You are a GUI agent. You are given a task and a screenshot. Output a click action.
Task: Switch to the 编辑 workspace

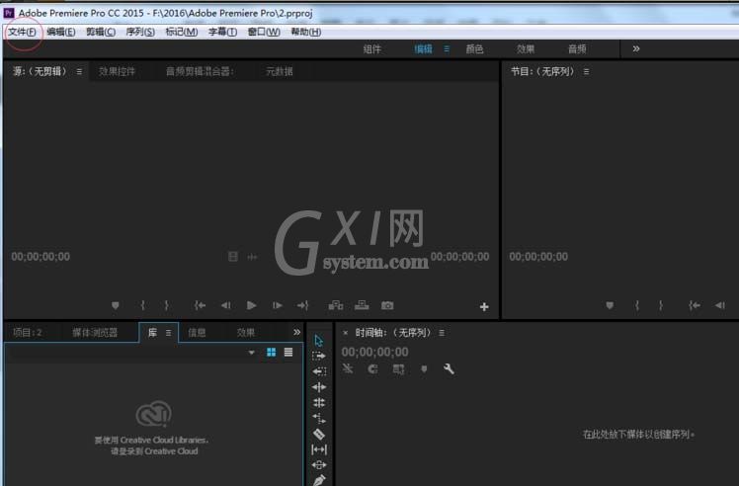tap(423, 49)
